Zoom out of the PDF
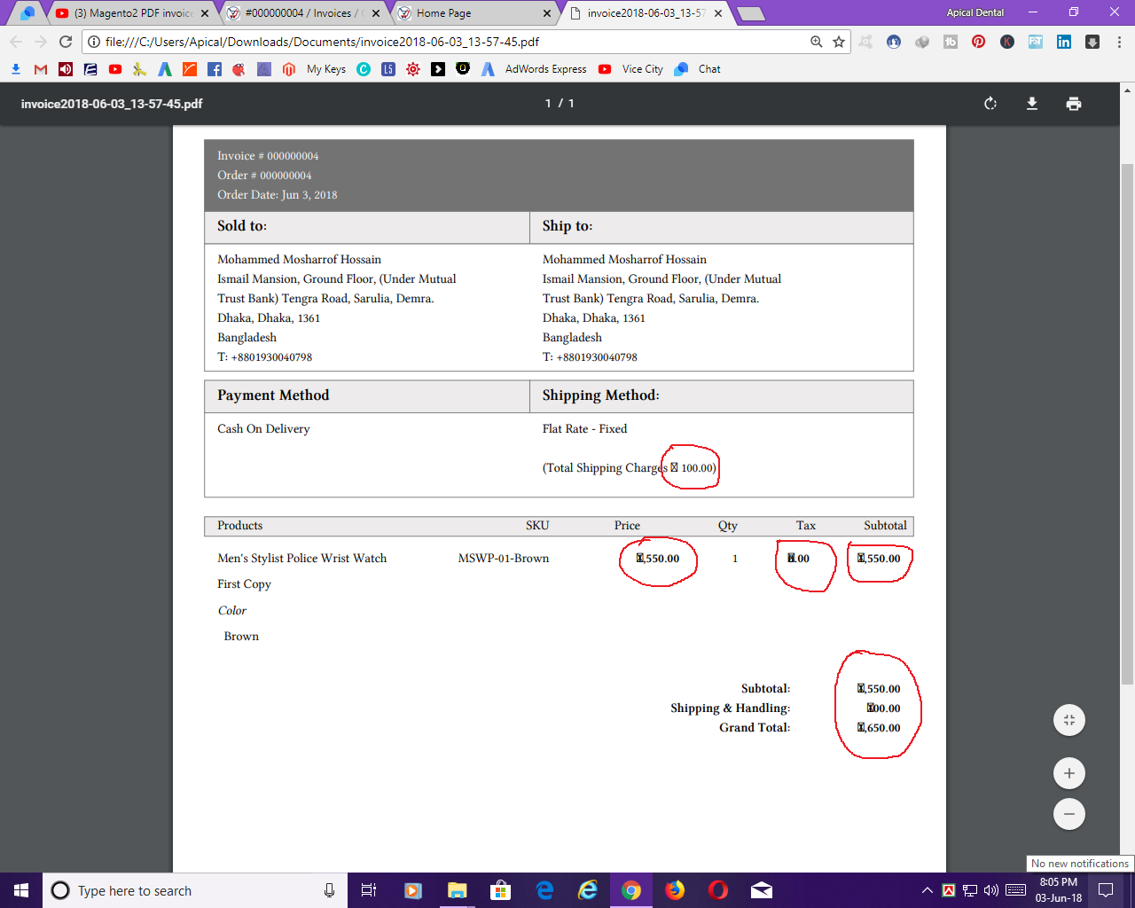Image resolution: width=1135 pixels, height=908 pixels. tap(1068, 814)
